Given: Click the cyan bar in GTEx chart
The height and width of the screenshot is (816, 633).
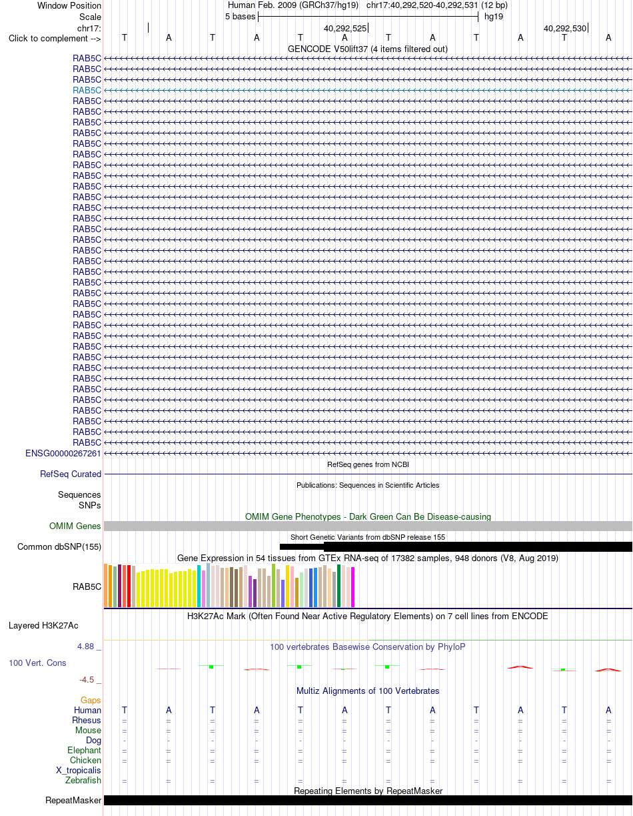Looking at the screenshot, I should click(199, 586).
